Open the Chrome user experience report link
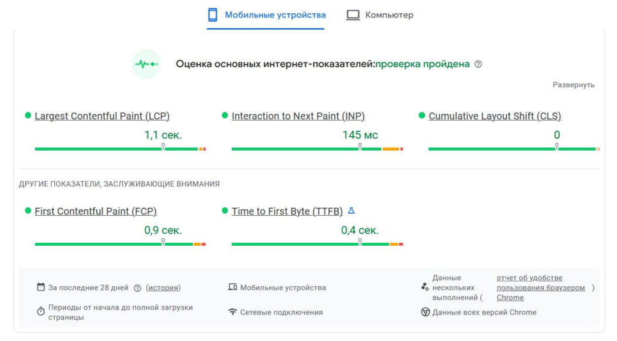This screenshot has width=617, height=341. click(540, 287)
